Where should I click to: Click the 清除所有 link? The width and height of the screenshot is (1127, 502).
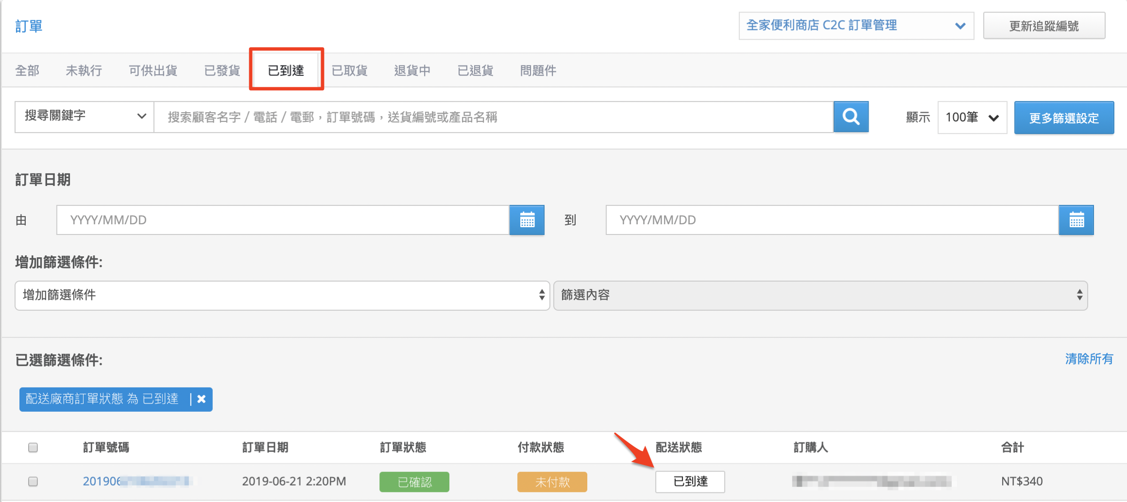tap(1089, 359)
